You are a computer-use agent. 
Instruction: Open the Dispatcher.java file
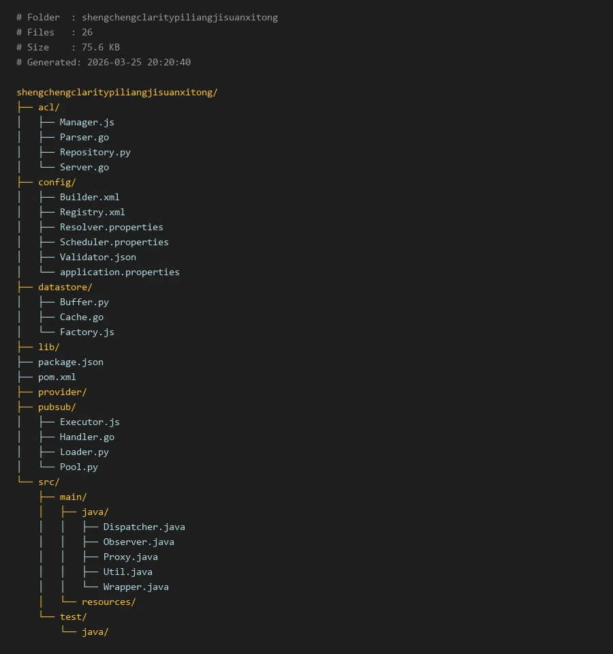144,527
